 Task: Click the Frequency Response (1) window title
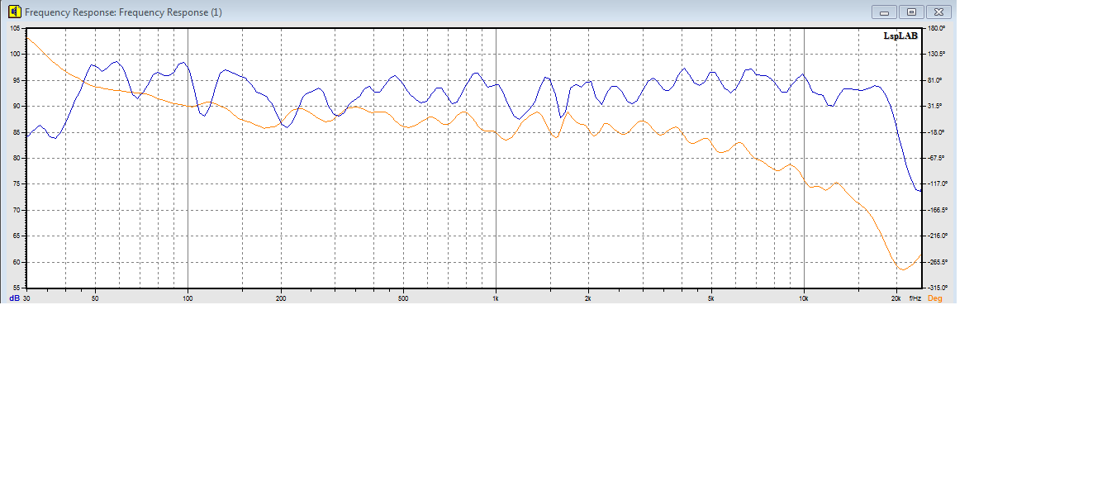(x=123, y=12)
